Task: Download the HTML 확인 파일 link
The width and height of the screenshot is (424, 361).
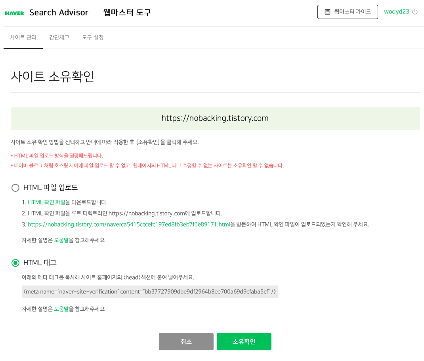Action: 46,202
